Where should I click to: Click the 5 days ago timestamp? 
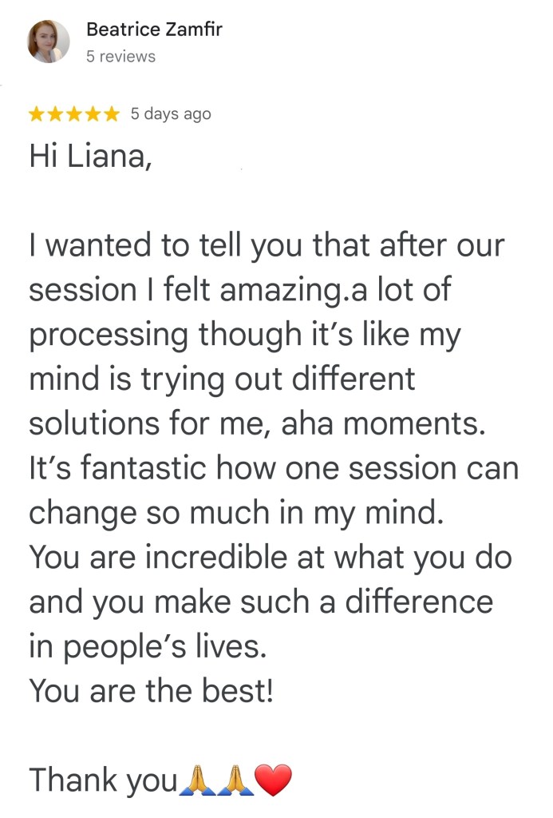click(168, 113)
